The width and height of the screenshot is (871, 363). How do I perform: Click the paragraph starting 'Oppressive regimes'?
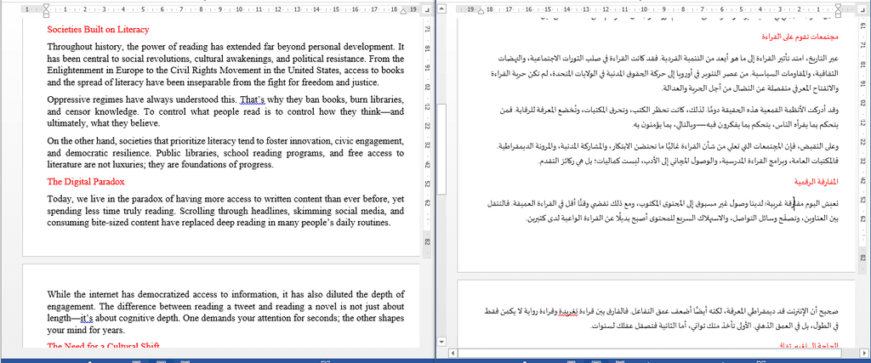coord(225,111)
